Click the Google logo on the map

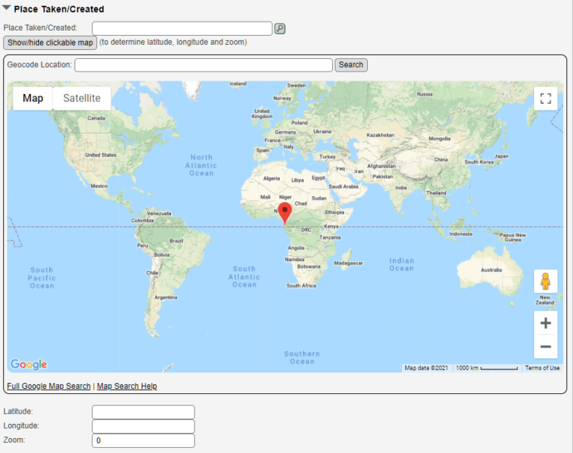pos(29,364)
